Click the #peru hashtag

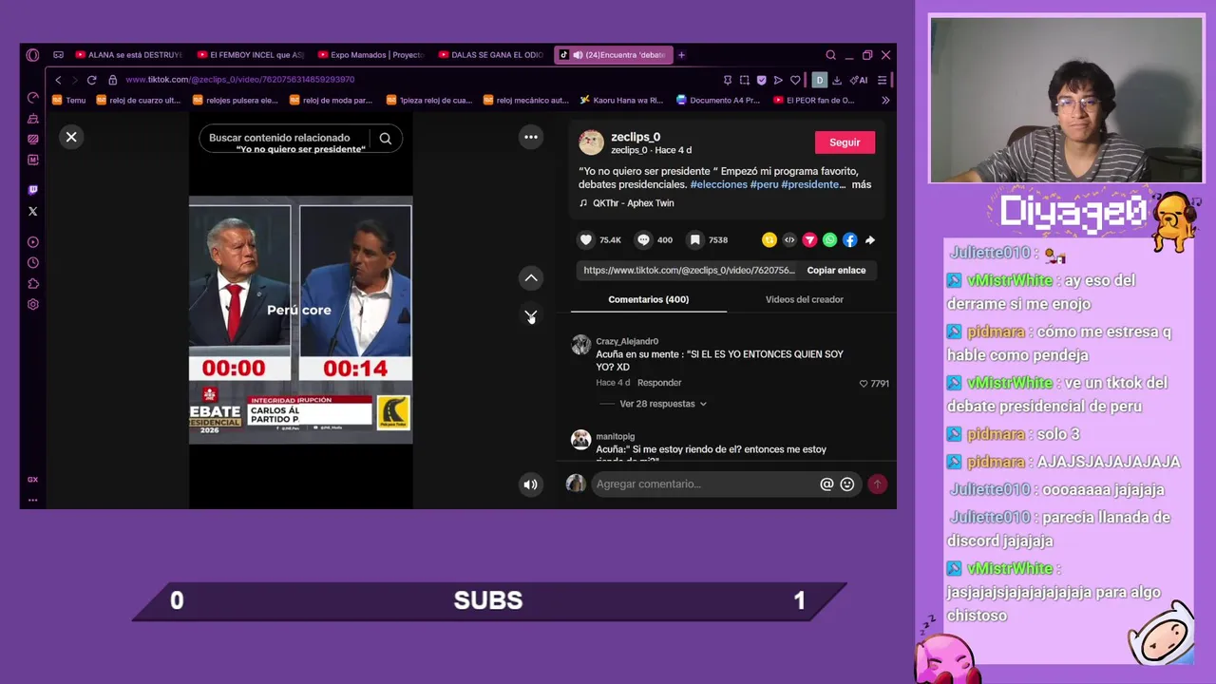[x=764, y=184]
